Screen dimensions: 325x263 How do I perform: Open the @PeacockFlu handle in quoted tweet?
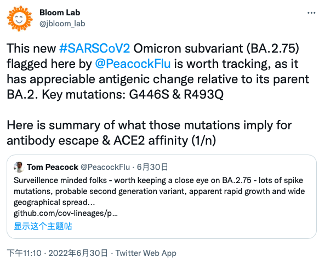(x=105, y=167)
